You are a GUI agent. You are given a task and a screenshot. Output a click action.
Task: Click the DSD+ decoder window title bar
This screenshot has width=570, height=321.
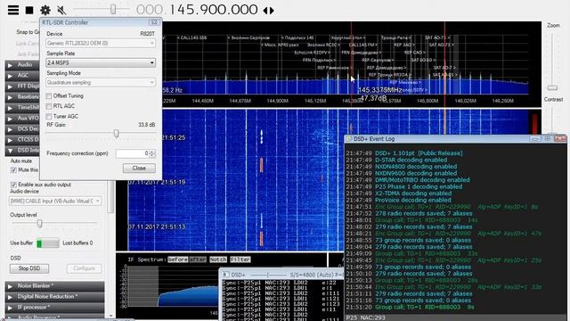[x=281, y=275]
